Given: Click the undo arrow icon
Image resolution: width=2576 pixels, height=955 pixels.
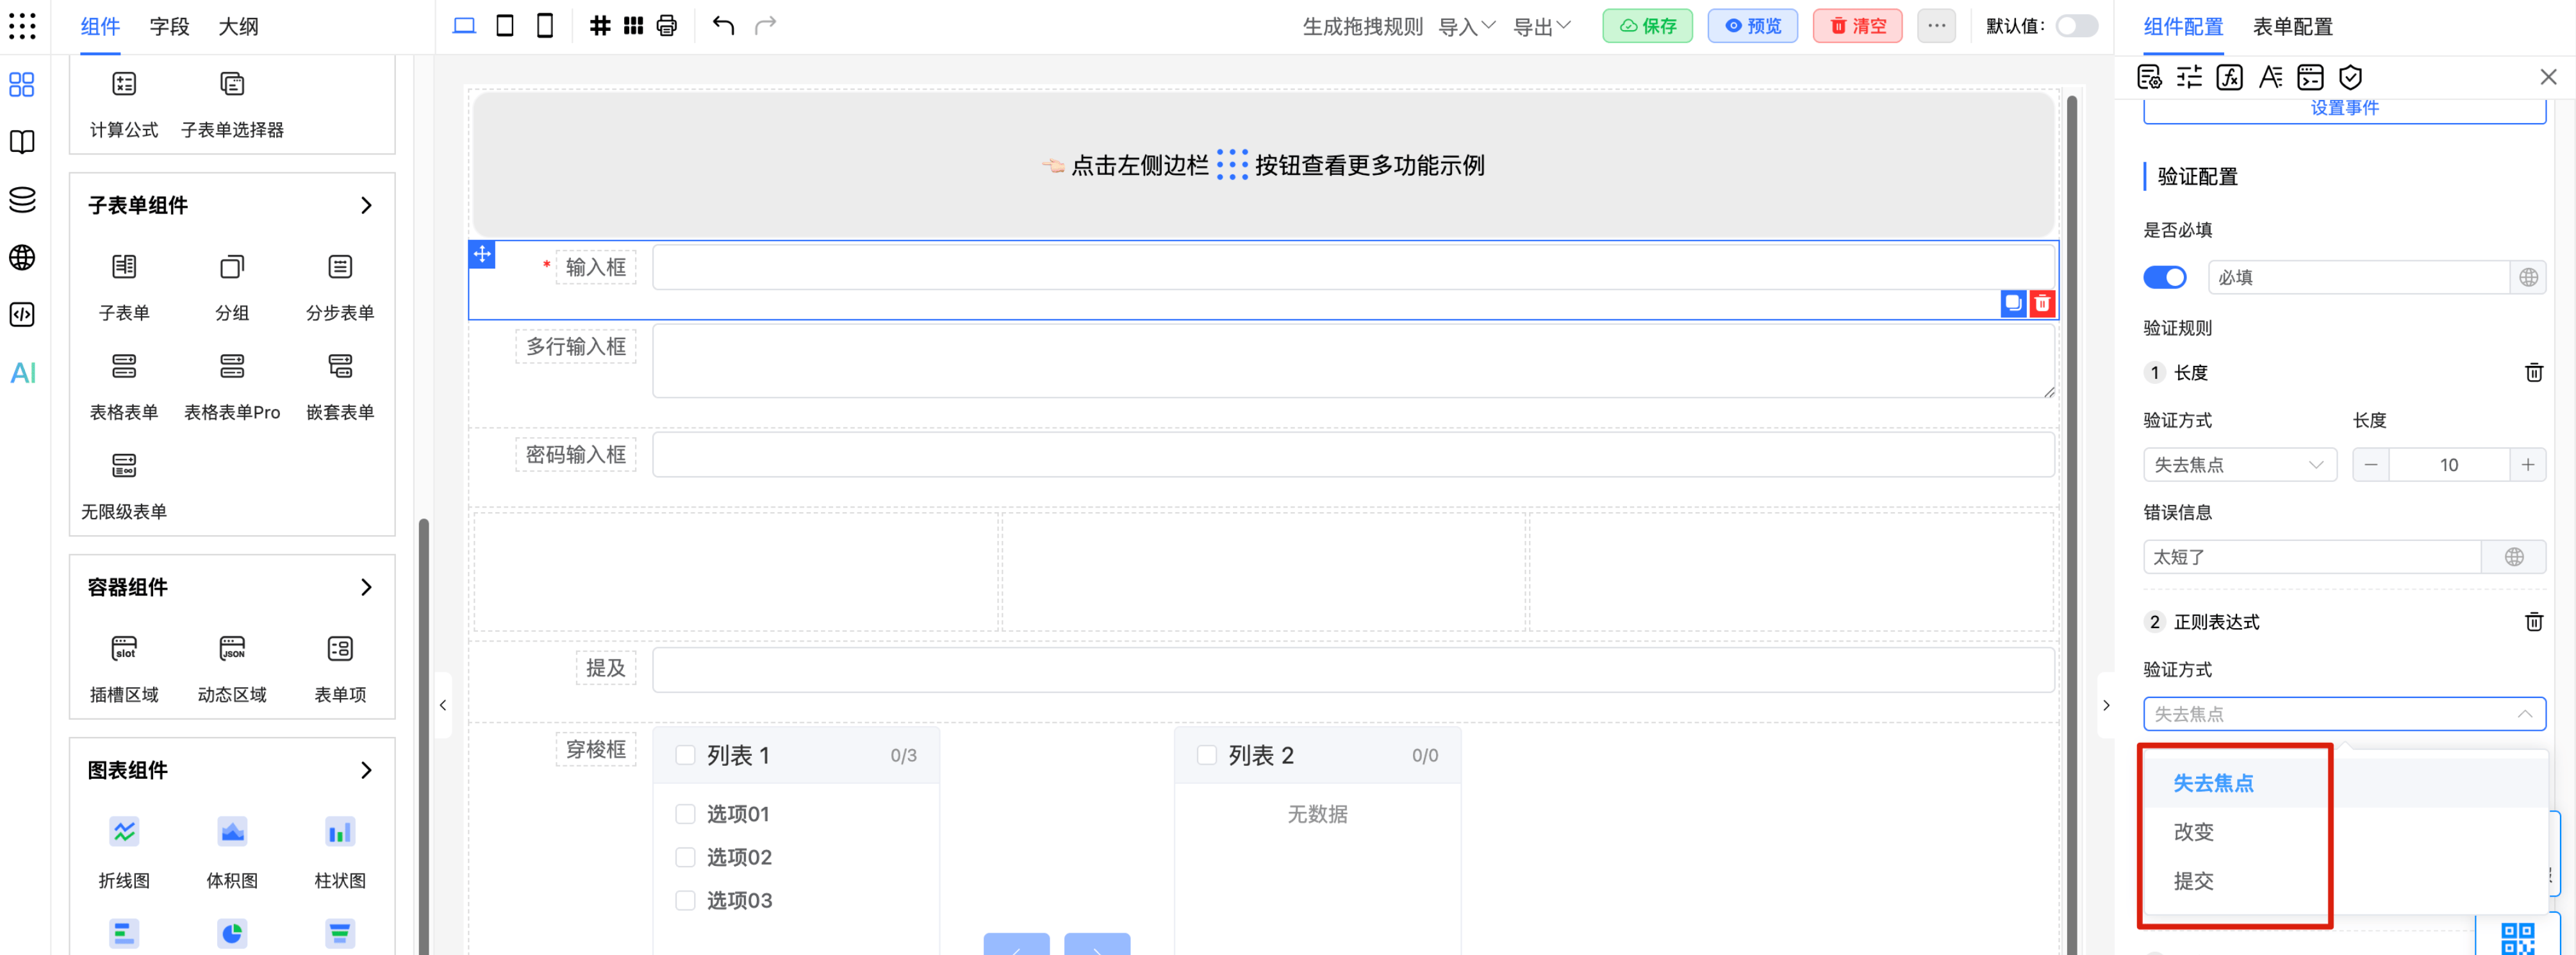Looking at the screenshot, I should coord(723,26).
